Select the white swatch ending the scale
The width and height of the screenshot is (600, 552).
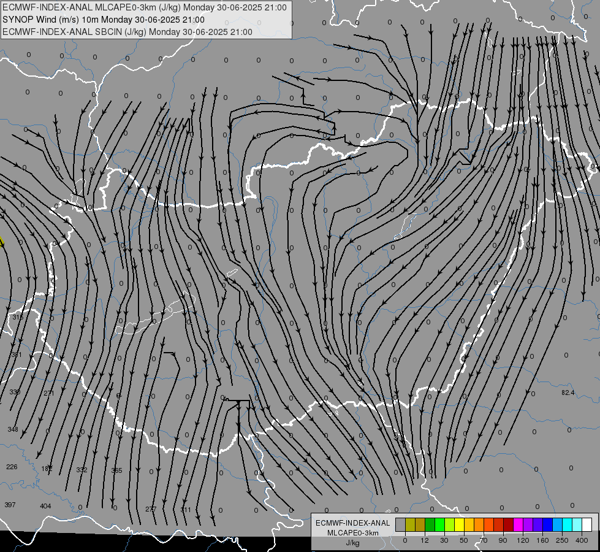click(x=587, y=525)
